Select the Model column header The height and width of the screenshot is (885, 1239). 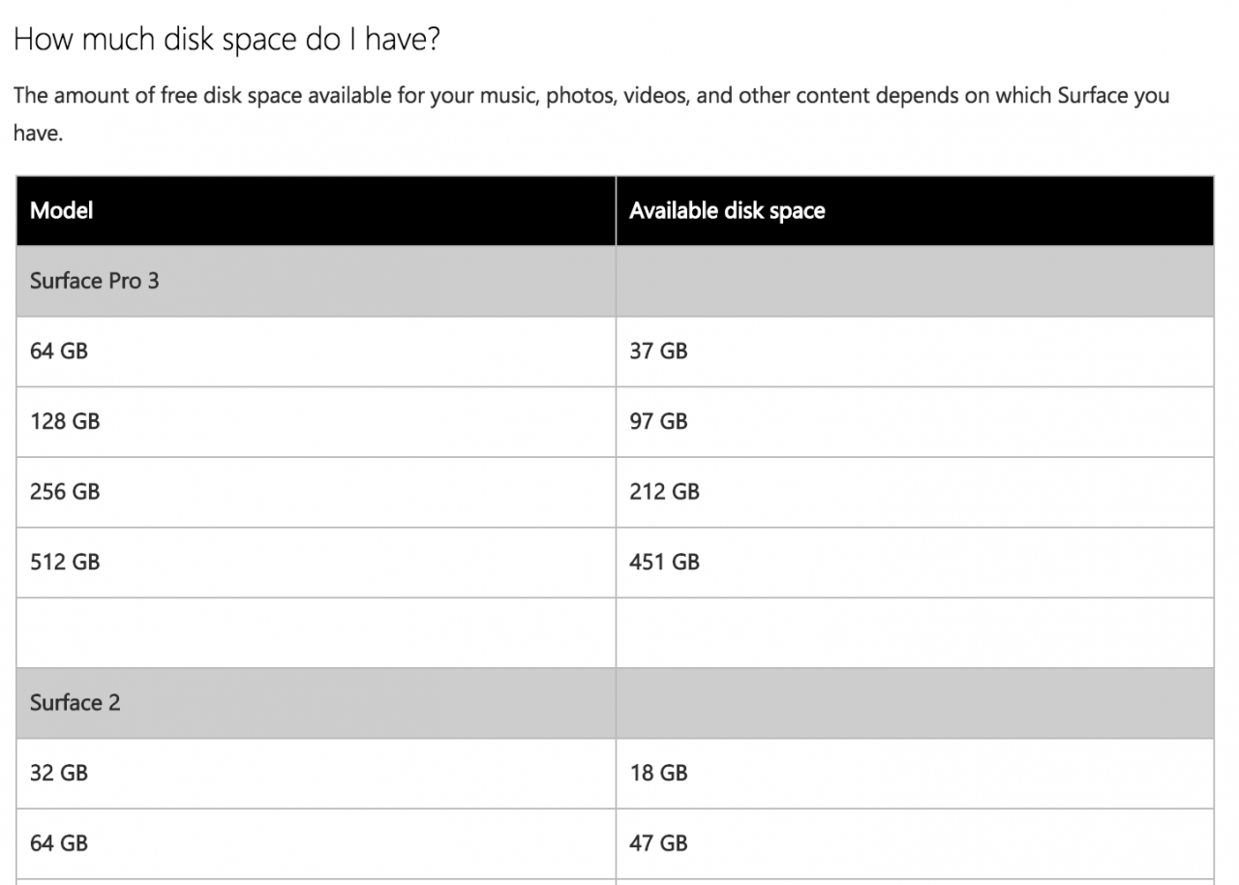tap(316, 211)
